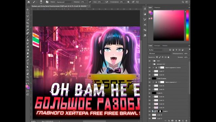This screenshot has height=122, width=216.
Task: Toggle layer filtering on or off
Action: (x=190, y=49)
